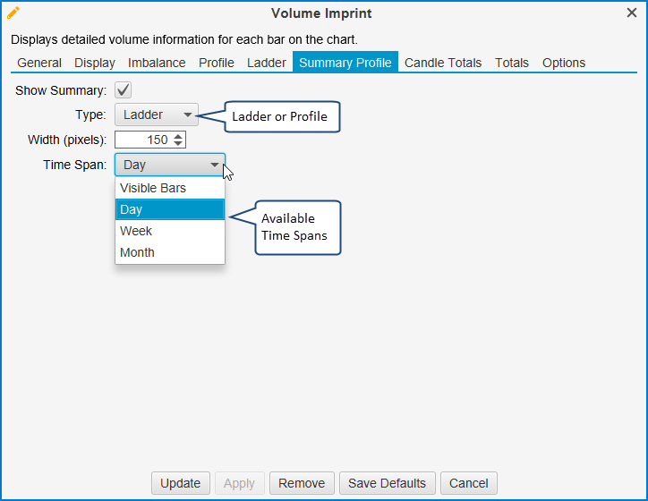Click the pencil icon in title bar
648x501 pixels.
13,13
